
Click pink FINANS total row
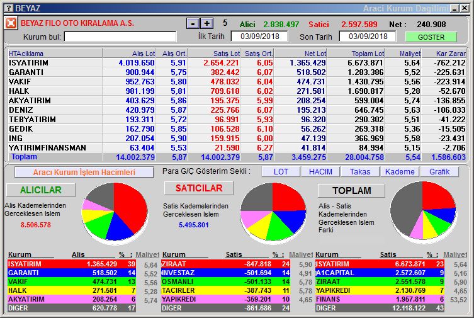pyautogui.click(x=380, y=299)
